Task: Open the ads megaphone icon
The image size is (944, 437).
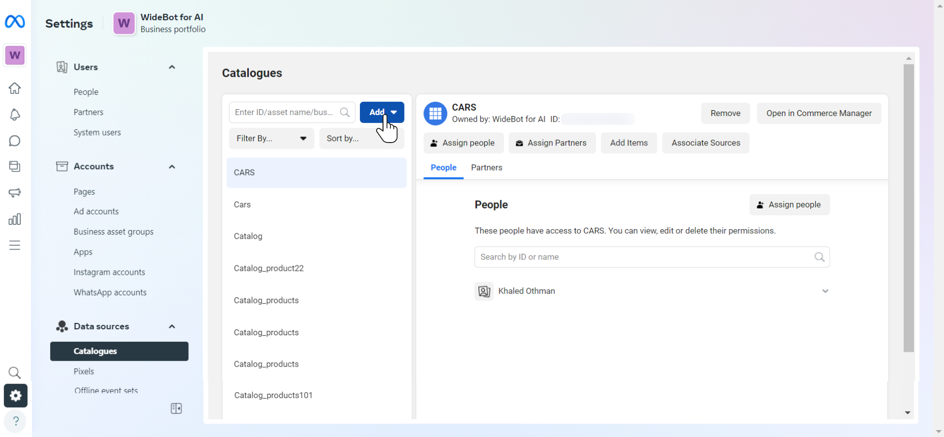Action: point(15,193)
